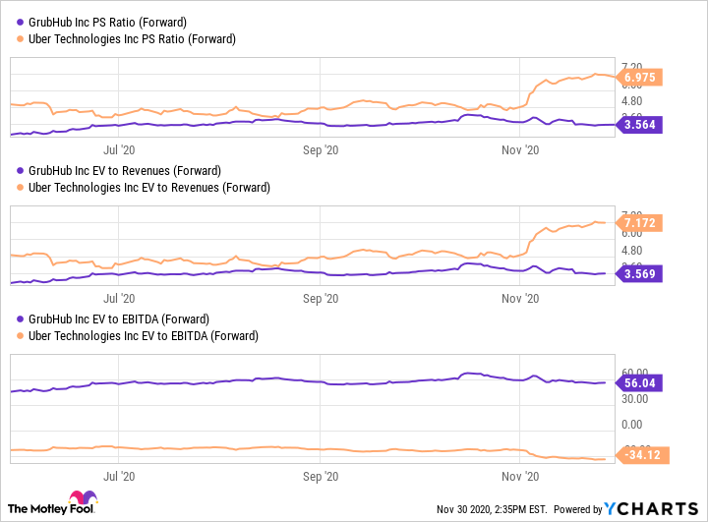Click orange dot beside Uber PS Ratio legend

click(20, 39)
